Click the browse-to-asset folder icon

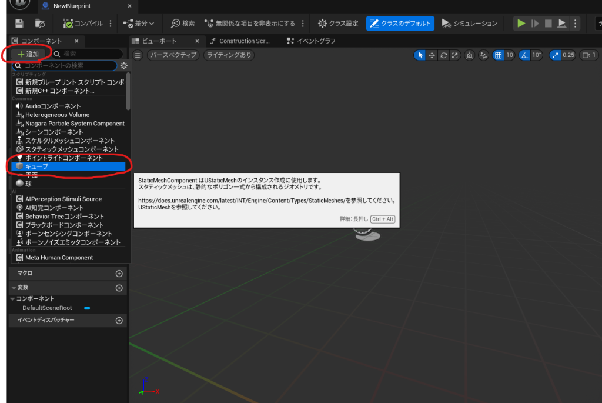click(x=40, y=24)
